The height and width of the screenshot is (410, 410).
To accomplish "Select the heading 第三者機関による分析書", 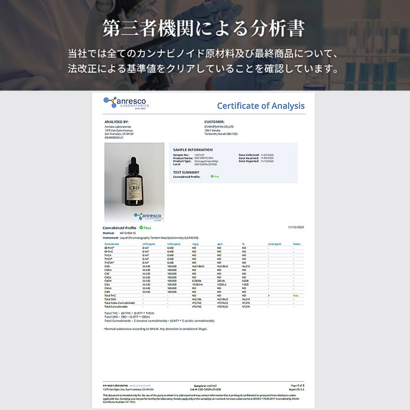I will tap(204, 28).
